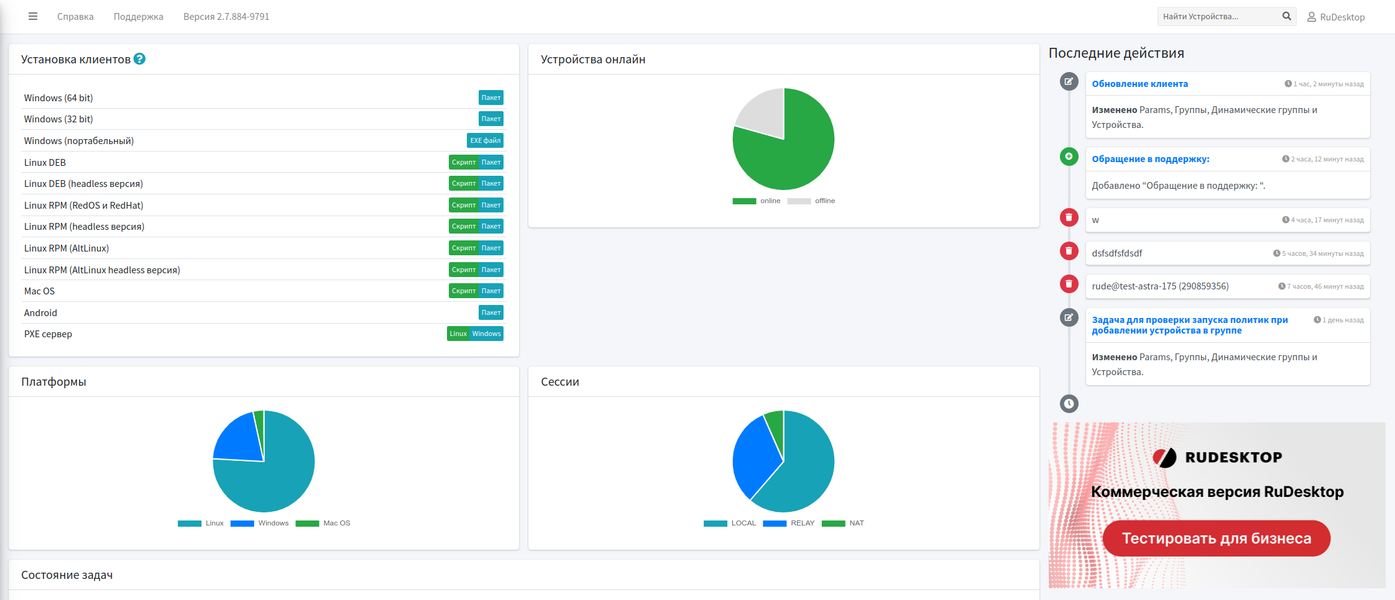
Task: Click the search magnifier icon
Action: pyautogui.click(x=1286, y=16)
